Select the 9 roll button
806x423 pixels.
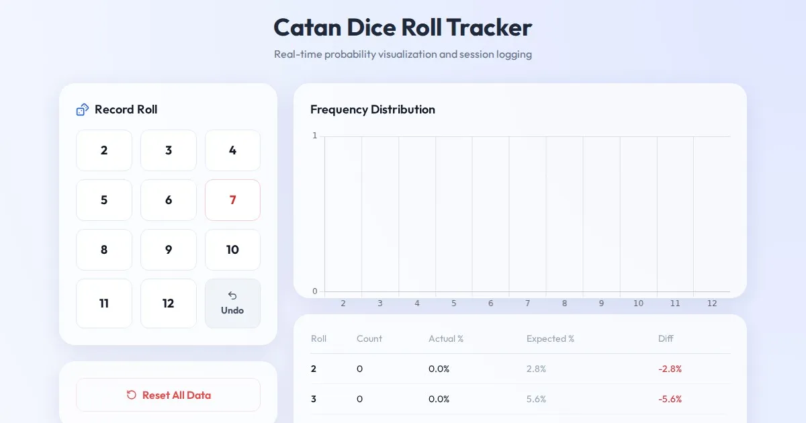(x=169, y=250)
